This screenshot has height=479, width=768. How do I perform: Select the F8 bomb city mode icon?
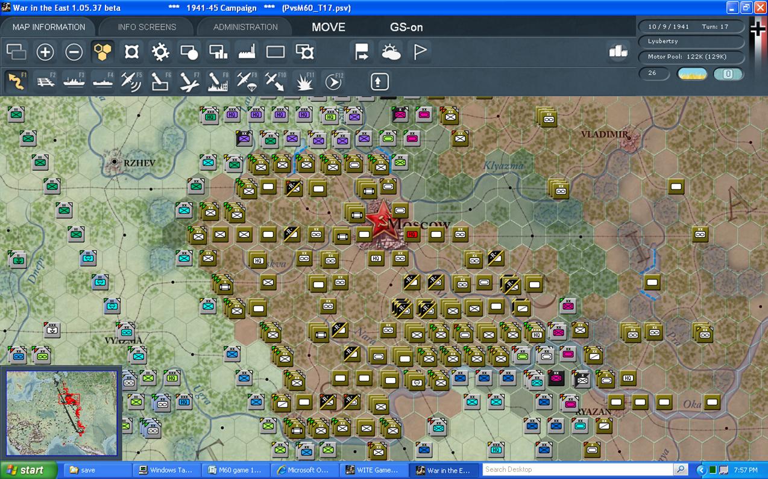coord(218,81)
